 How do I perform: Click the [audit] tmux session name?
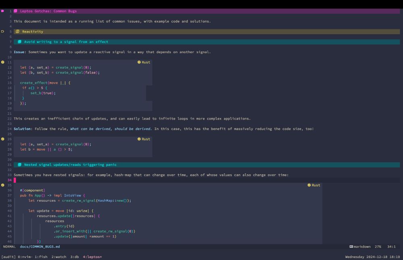[8, 257]
